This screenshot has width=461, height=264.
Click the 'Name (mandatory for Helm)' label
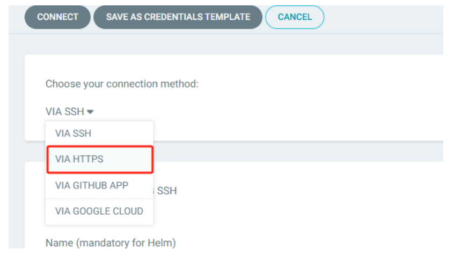pos(111,243)
